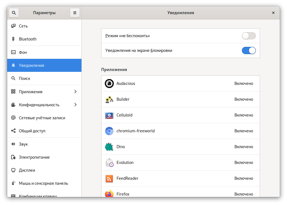Screen dimensions: 287x205
Task: Select Уведомления in the sidebar
Action: pyautogui.click(x=44, y=65)
